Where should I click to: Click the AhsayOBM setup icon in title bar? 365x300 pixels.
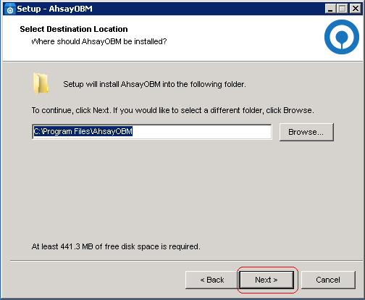pyautogui.click(x=9, y=9)
